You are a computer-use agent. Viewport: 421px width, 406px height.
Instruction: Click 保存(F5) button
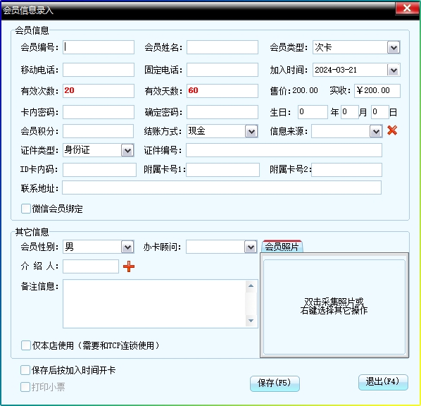[x=275, y=383]
